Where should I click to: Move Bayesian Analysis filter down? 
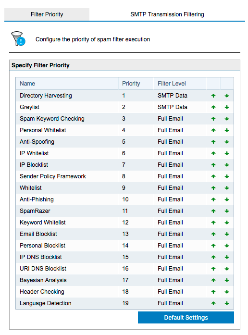(x=227, y=280)
